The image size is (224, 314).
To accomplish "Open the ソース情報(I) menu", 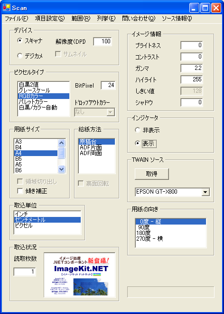I will (177, 19).
